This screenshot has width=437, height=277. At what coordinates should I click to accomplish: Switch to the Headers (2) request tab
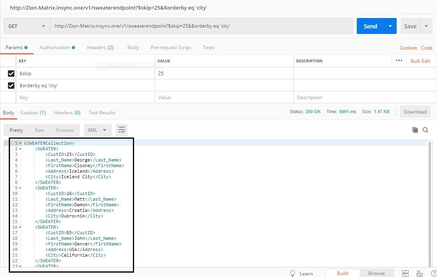(x=100, y=47)
